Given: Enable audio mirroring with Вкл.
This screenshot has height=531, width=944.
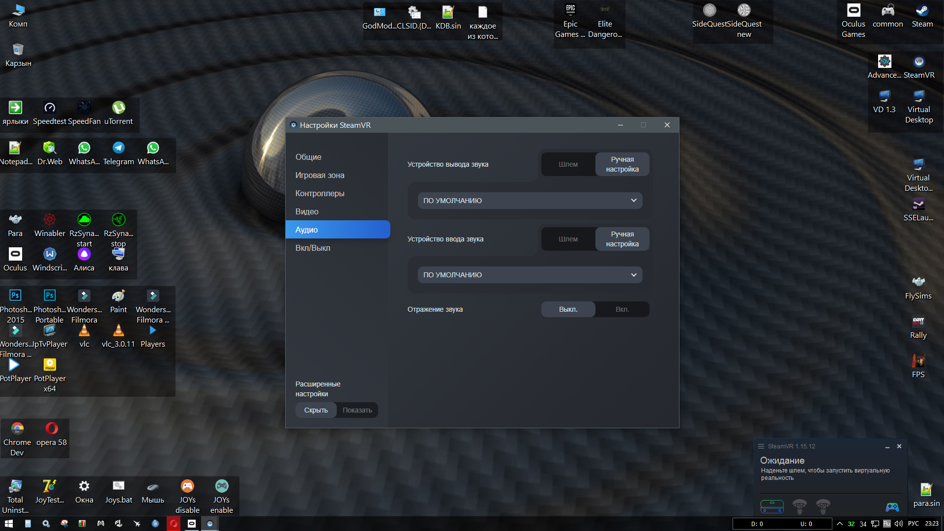Looking at the screenshot, I should point(622,309).
